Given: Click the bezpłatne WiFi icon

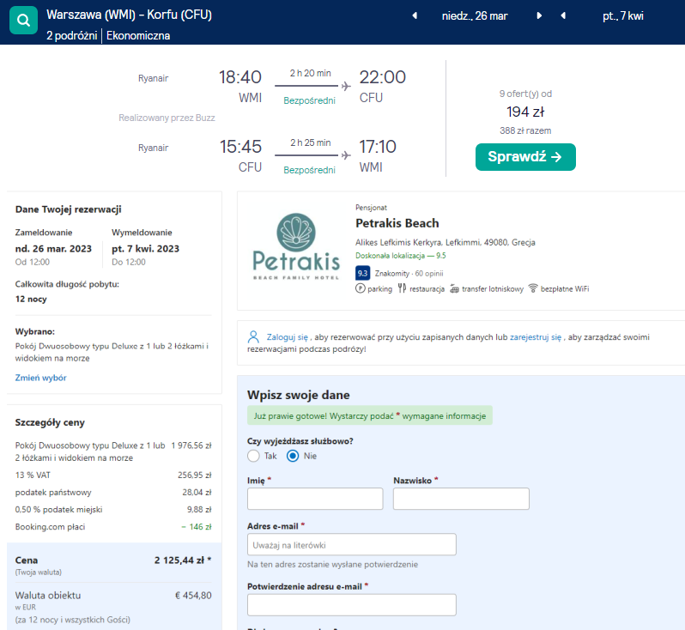Looking at the screenshot, I should pyautogui.click(x=532, y=288).
